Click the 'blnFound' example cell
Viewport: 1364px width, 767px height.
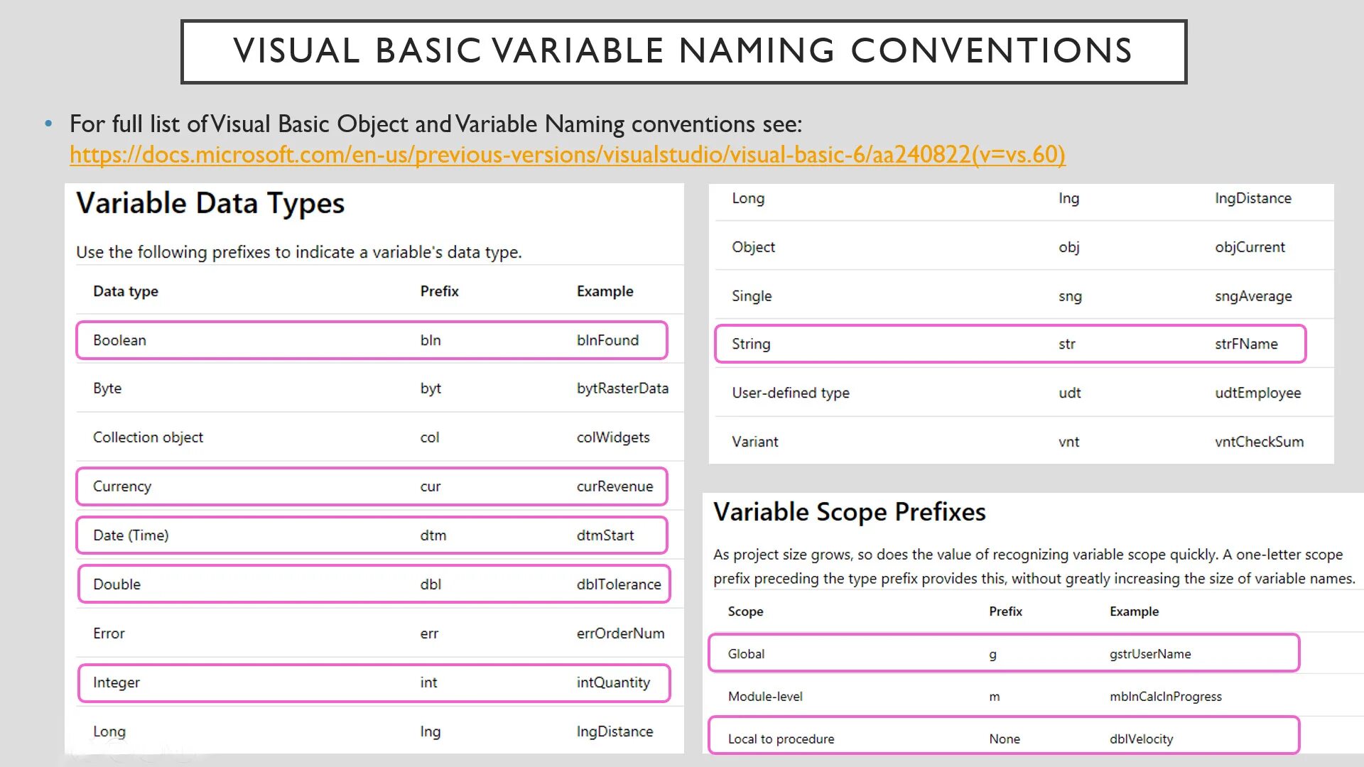click(x=607, y=340)
